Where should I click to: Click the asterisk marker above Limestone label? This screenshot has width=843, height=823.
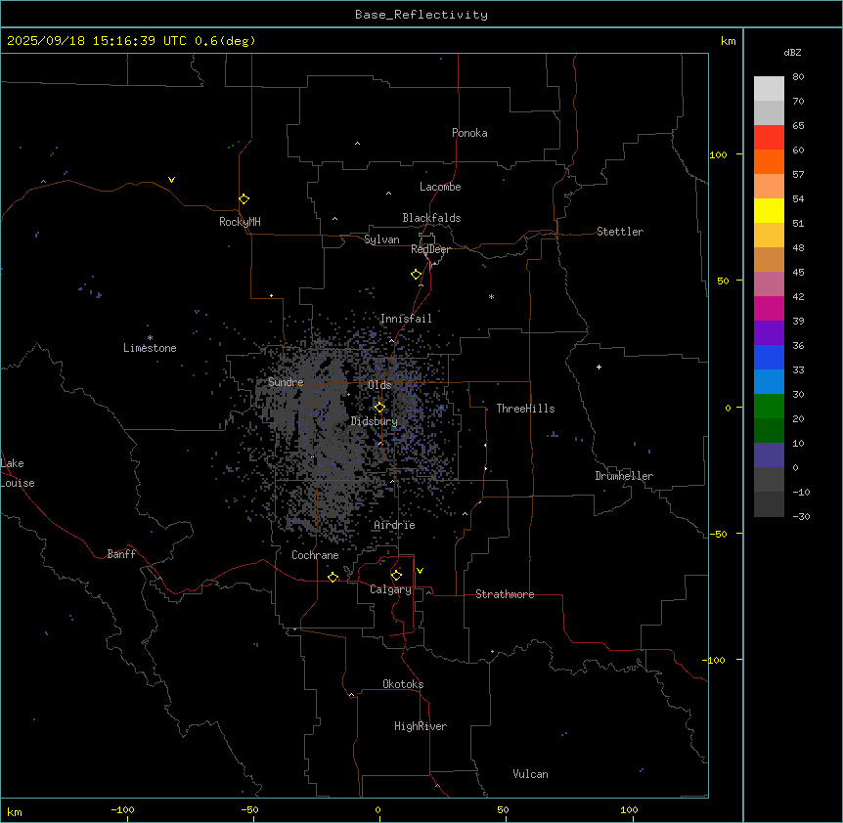pyautogui.click(x=150, y=337)
